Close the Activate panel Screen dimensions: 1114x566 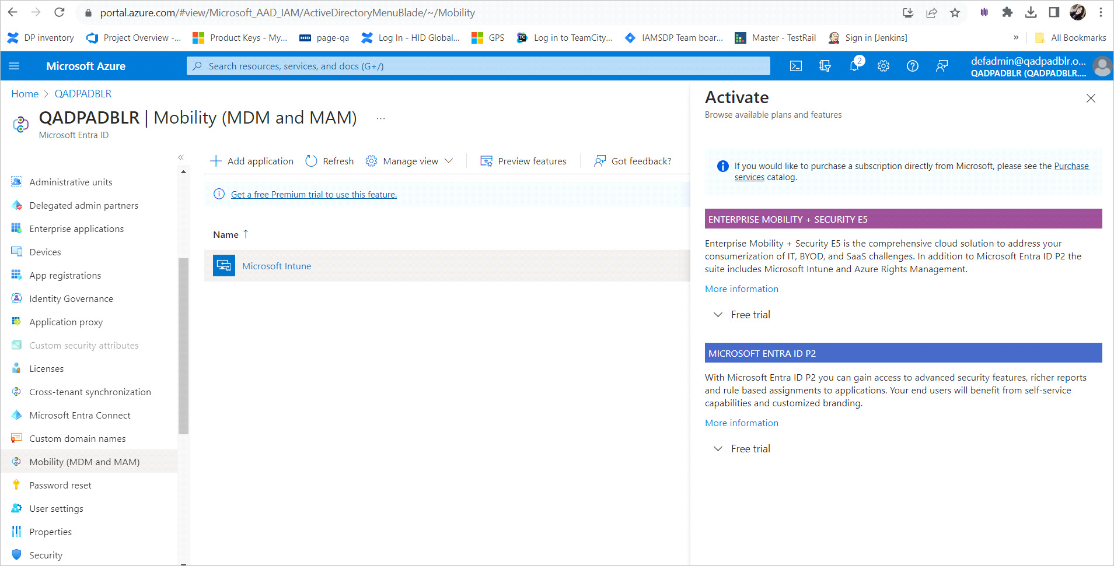(x=1091, y=98)
